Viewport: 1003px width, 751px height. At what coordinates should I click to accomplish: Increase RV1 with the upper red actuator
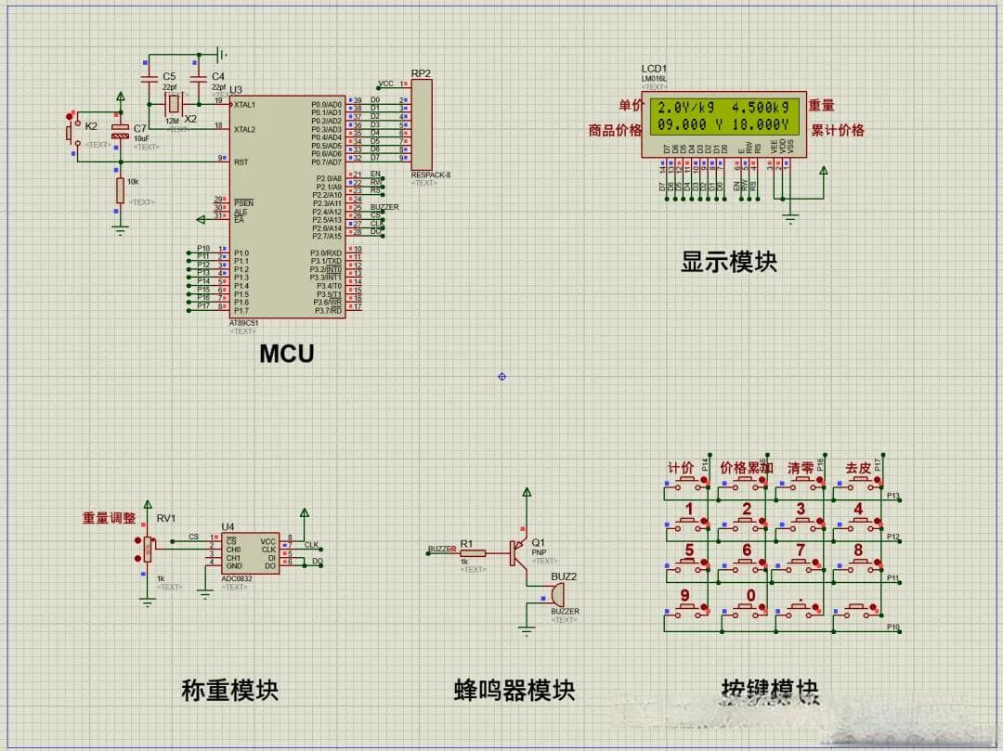(x=137, y=540)
